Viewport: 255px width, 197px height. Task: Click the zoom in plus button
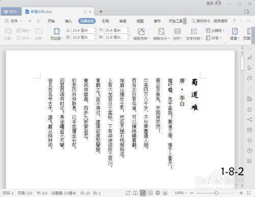[241, 193]
